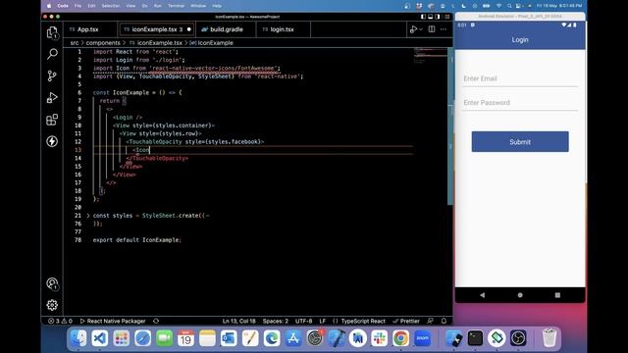
Task: Open the Accounts menu in the activity bar
Action: [x=52, y=283]
